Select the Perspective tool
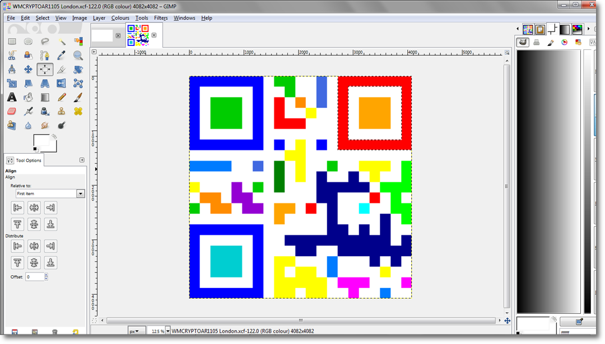The width and height of the screenshot is (605, 344). 45,83
